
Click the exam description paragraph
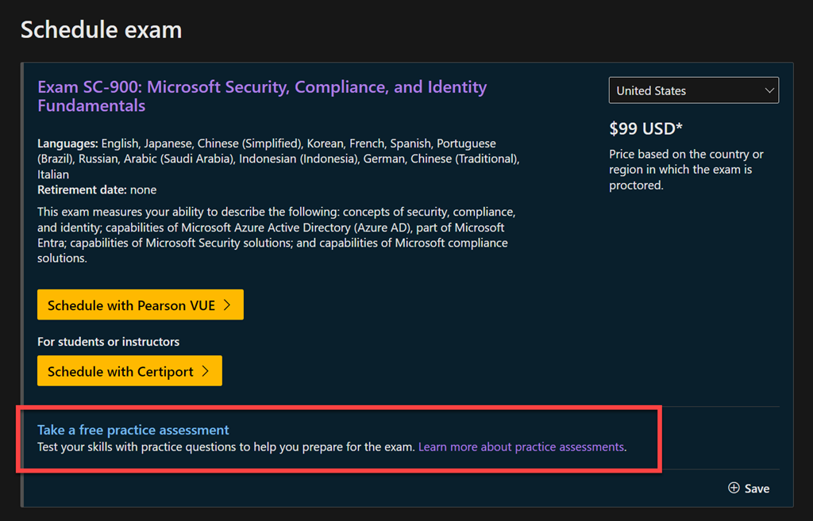tap(276, 235)
